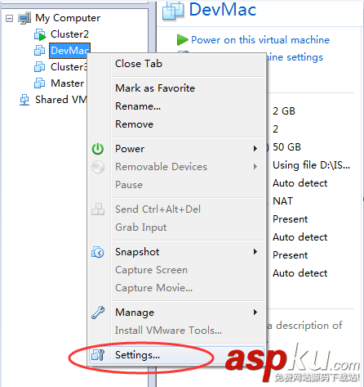Click the NAT network adapter value
This screenshot has height=387, width=364.
tap(282, 201)
